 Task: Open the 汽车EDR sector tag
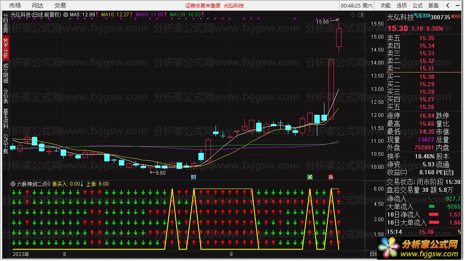[422, 16]
